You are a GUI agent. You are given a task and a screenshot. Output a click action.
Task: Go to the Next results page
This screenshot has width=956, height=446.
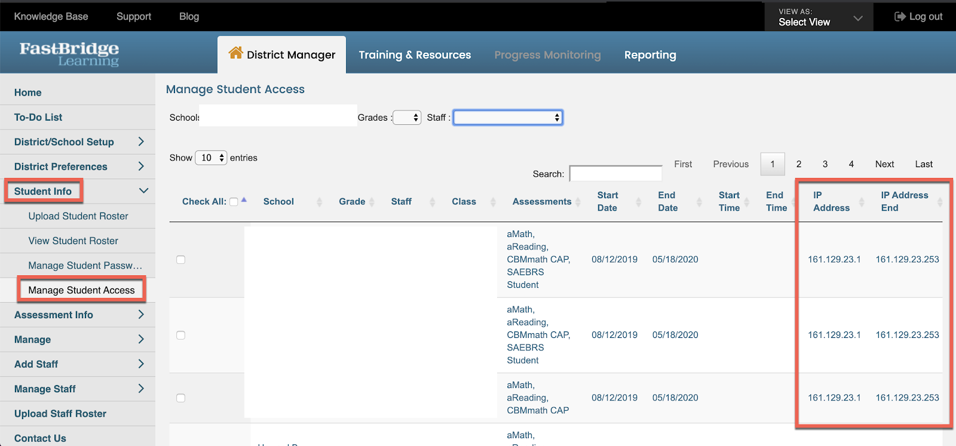(885, 164)
